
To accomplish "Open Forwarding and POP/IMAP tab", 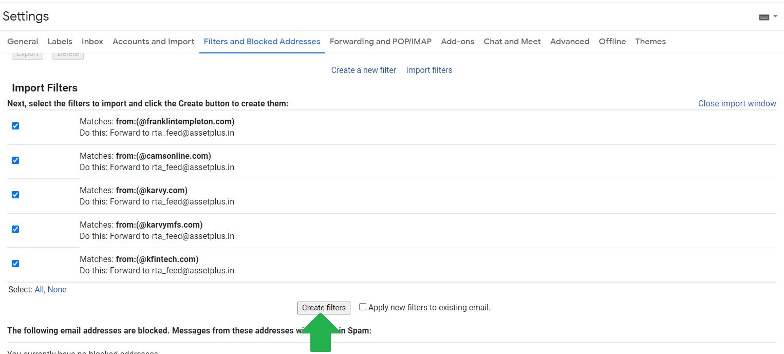I will coord(381,42).
